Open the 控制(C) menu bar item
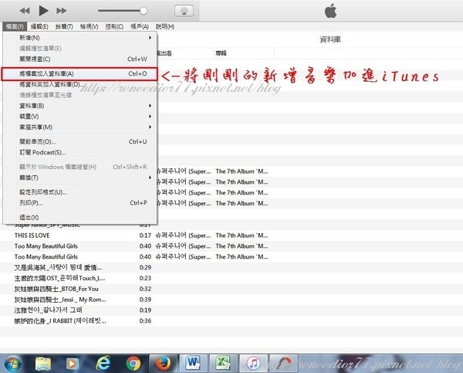The image size is (463, 373). (x=114, y=26)
